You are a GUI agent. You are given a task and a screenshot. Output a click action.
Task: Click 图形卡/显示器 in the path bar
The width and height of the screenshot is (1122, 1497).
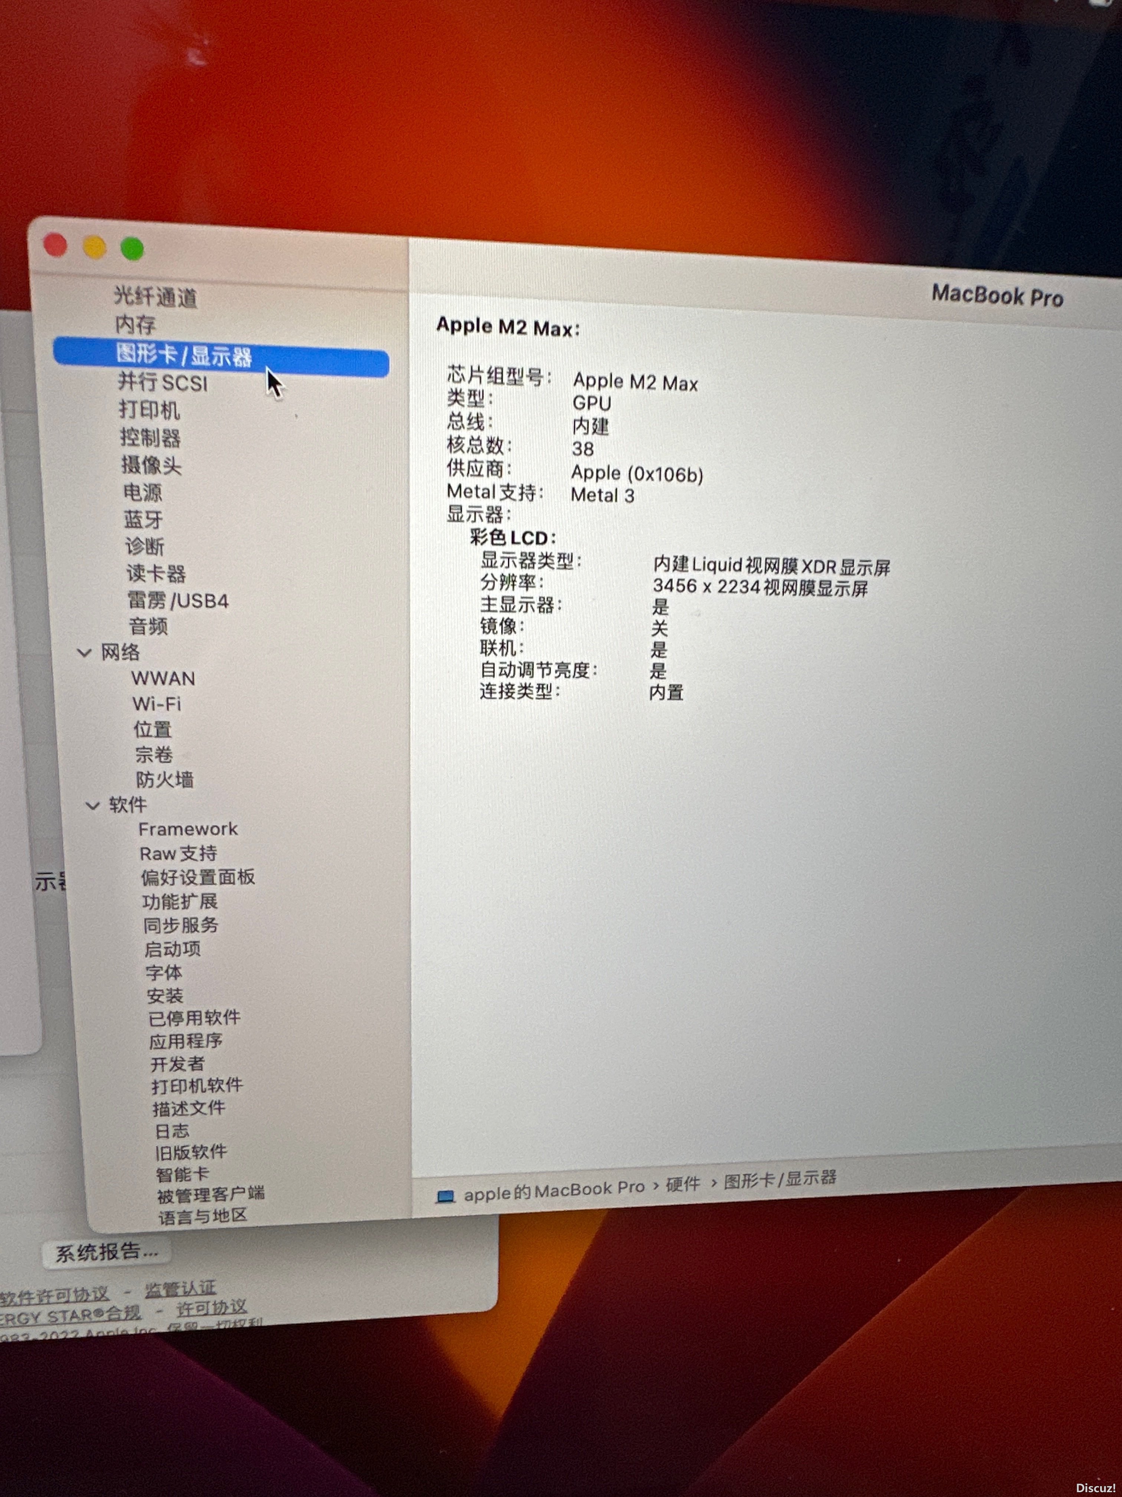pos(780,1180)
